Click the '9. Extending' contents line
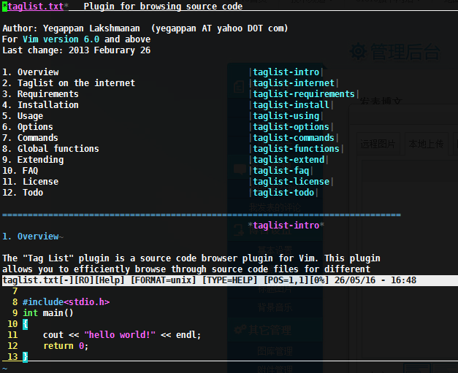Image resolution: width=458 pixels, height=373 pixels. (33, 160)
